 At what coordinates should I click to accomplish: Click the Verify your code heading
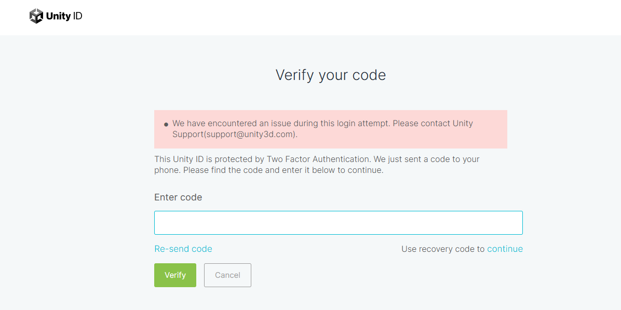[x=330, y=75]
